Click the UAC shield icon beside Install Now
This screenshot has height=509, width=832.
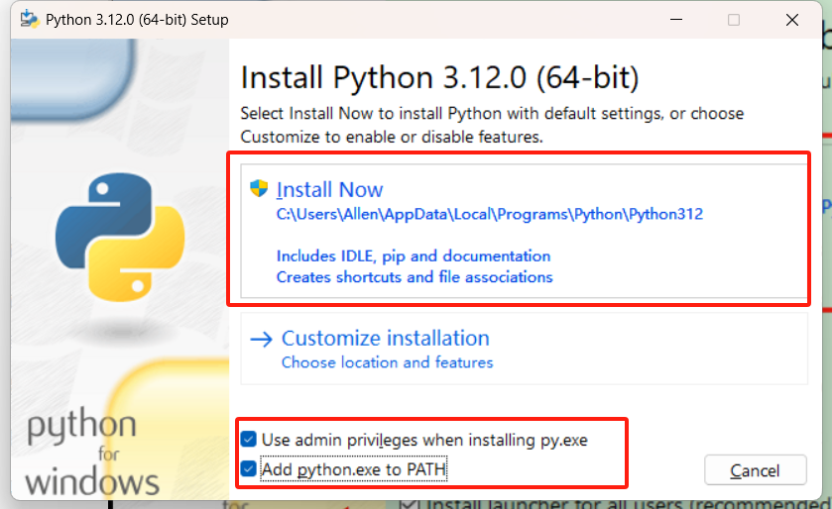point(259,188)
